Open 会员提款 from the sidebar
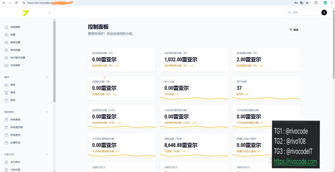The height and width of the screenshot is (172, 335). pyautogui.click(x=15, y=65)
